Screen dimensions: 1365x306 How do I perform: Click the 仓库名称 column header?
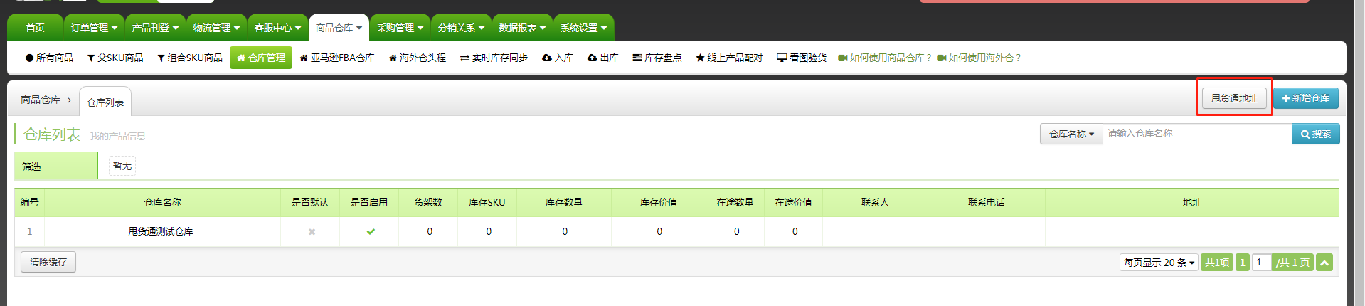coord(163,203)
